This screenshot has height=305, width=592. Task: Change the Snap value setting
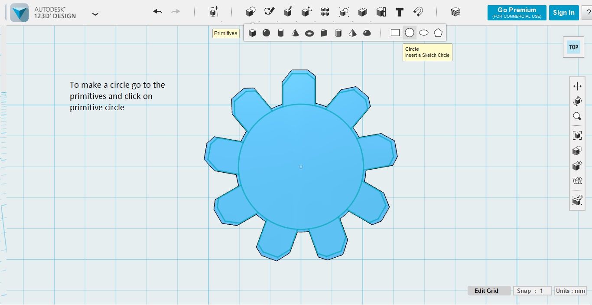532,290
